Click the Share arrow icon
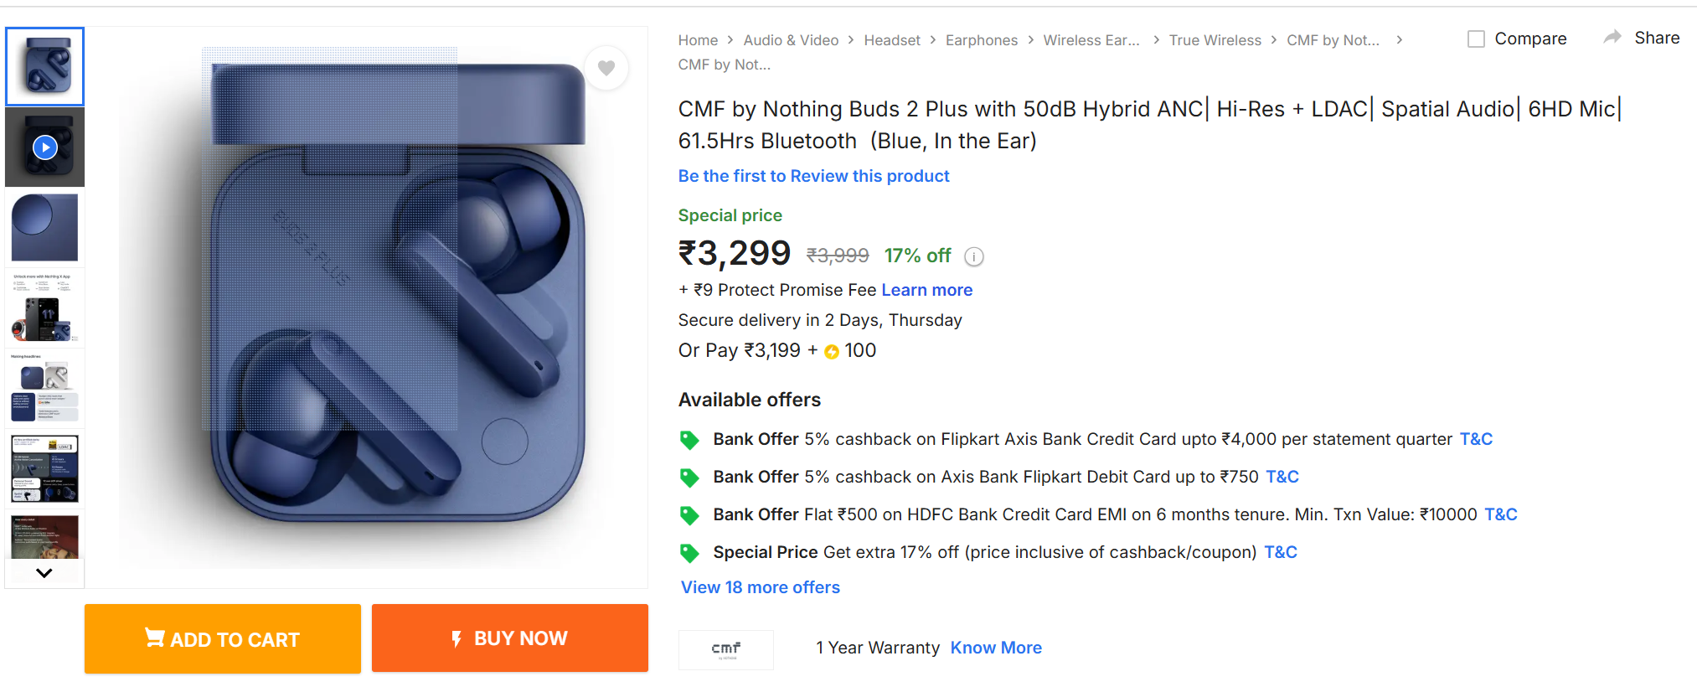The image size is (1697, 687). pyautogui.click(x=1612, y=38)
